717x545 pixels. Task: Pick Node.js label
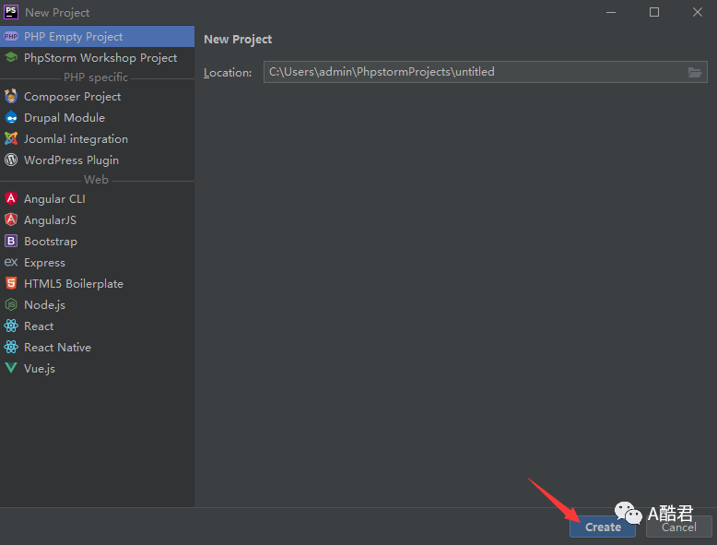coord(44,304)
